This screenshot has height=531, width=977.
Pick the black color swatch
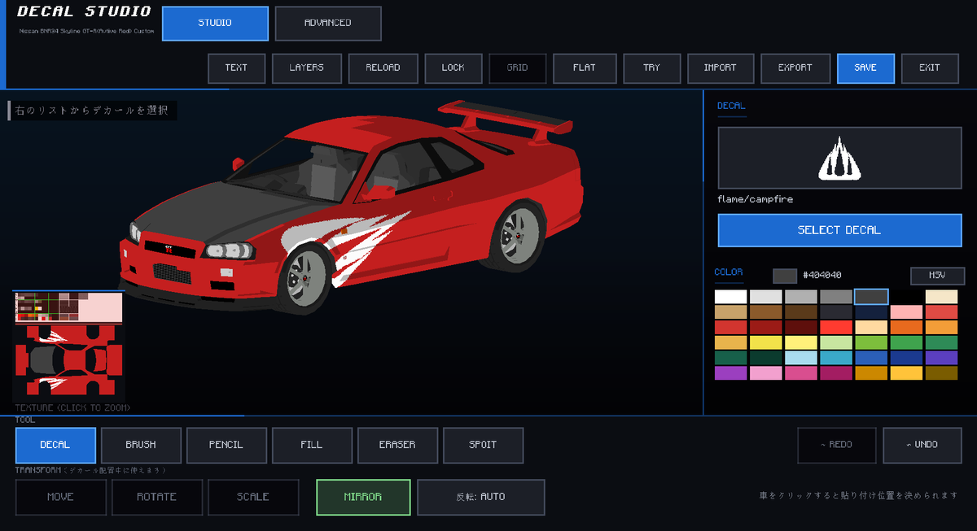pyautogui.click(x=906, y=297)
